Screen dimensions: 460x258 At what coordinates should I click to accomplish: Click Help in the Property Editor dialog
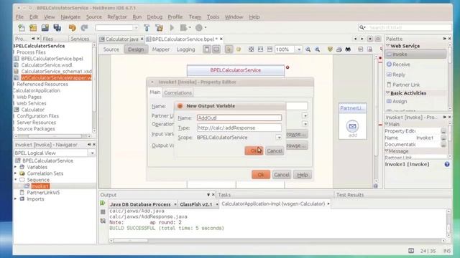click(303, 175)
